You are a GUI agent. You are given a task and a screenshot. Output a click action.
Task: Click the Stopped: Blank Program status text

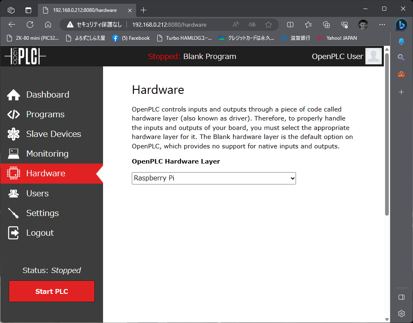(x=192, y=56)
